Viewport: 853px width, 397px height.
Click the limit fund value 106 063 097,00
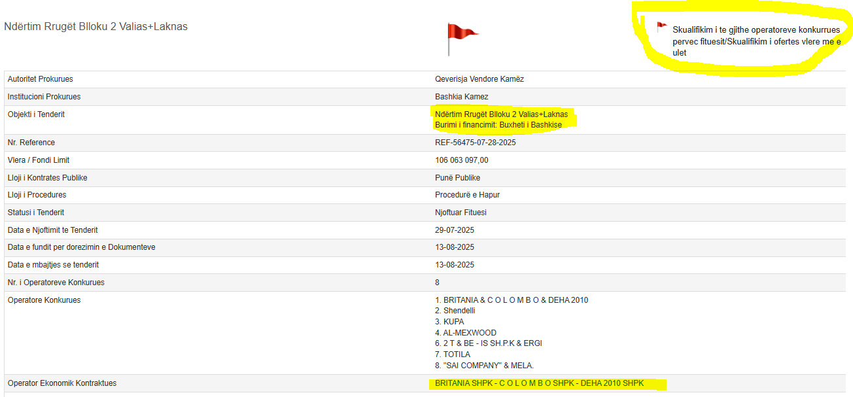pyautogui.click(x=461, y=160)
